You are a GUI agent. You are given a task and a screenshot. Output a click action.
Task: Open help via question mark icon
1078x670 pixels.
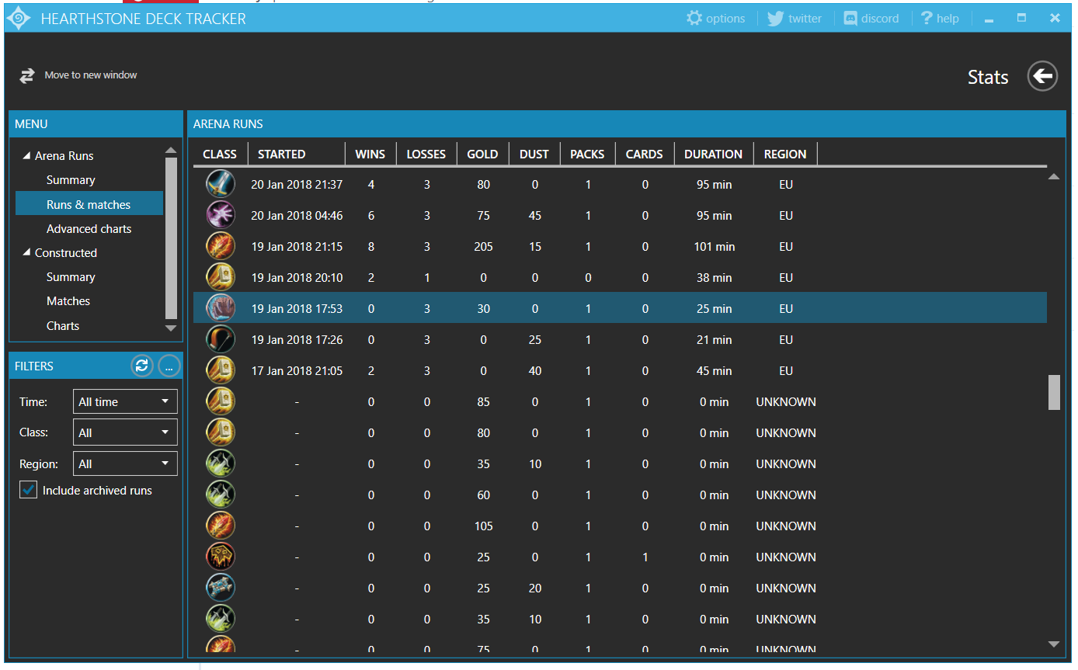pyautogui.click(x=927, y=18)
